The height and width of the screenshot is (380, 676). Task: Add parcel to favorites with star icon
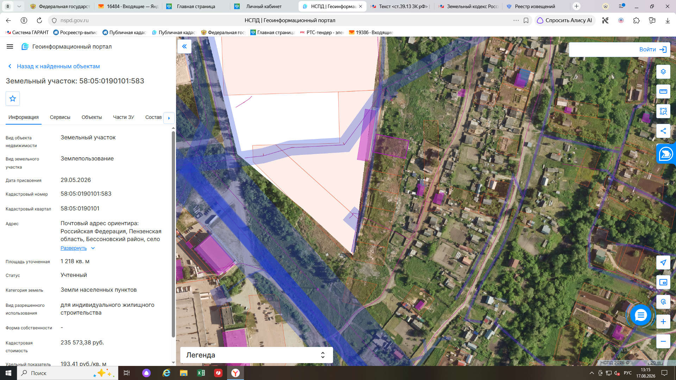(13, 99)
